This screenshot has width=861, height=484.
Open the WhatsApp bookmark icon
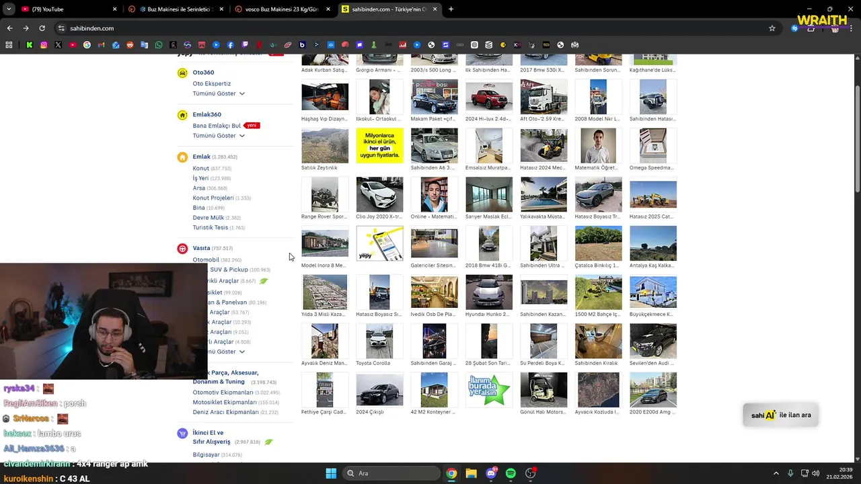159,45
